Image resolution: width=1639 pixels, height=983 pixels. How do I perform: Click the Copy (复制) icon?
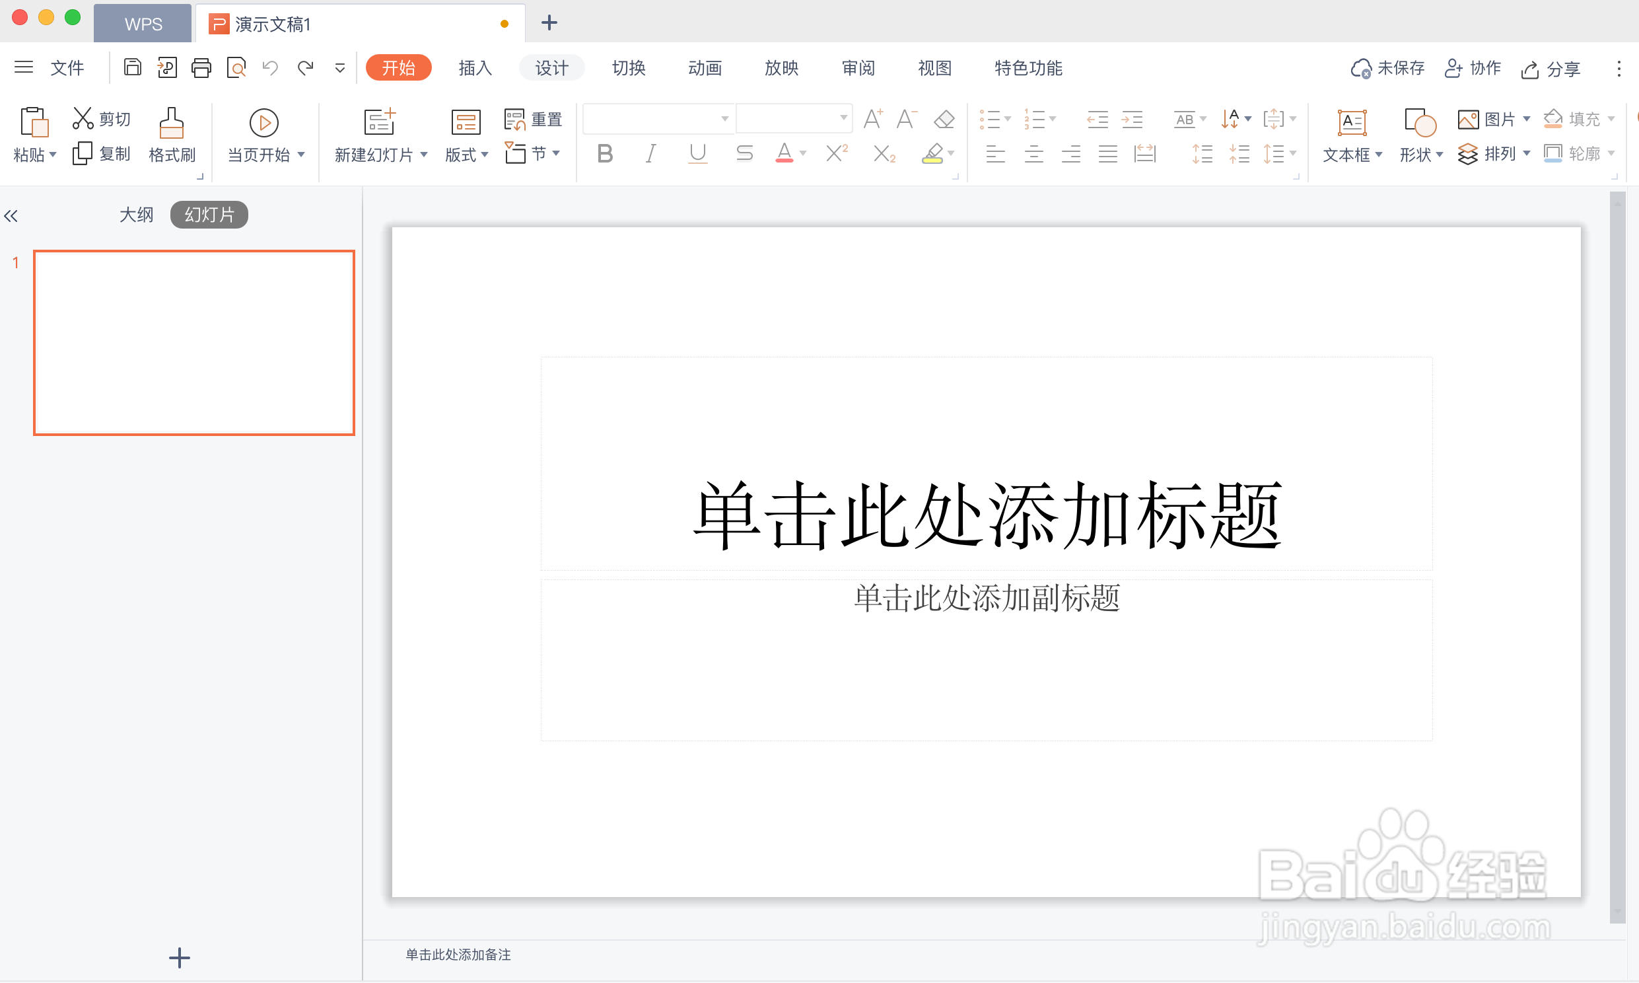[x=82, y=154]
